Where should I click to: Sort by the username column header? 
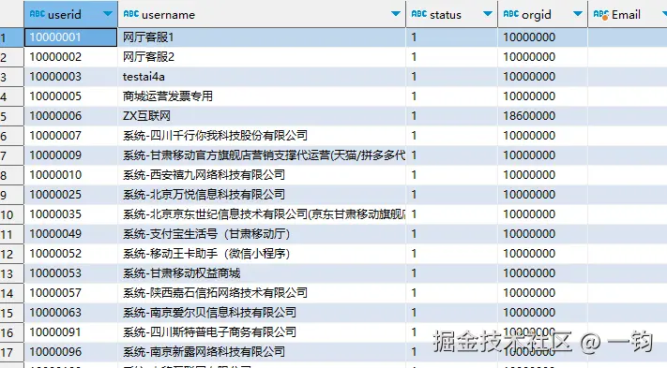168,14
